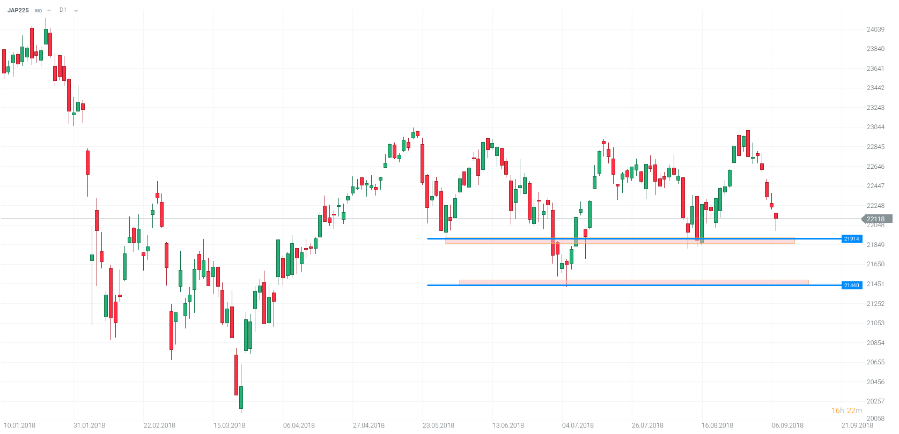Click the blue 21914 level label
Viewport: 899px width, 434px height.
851,239
